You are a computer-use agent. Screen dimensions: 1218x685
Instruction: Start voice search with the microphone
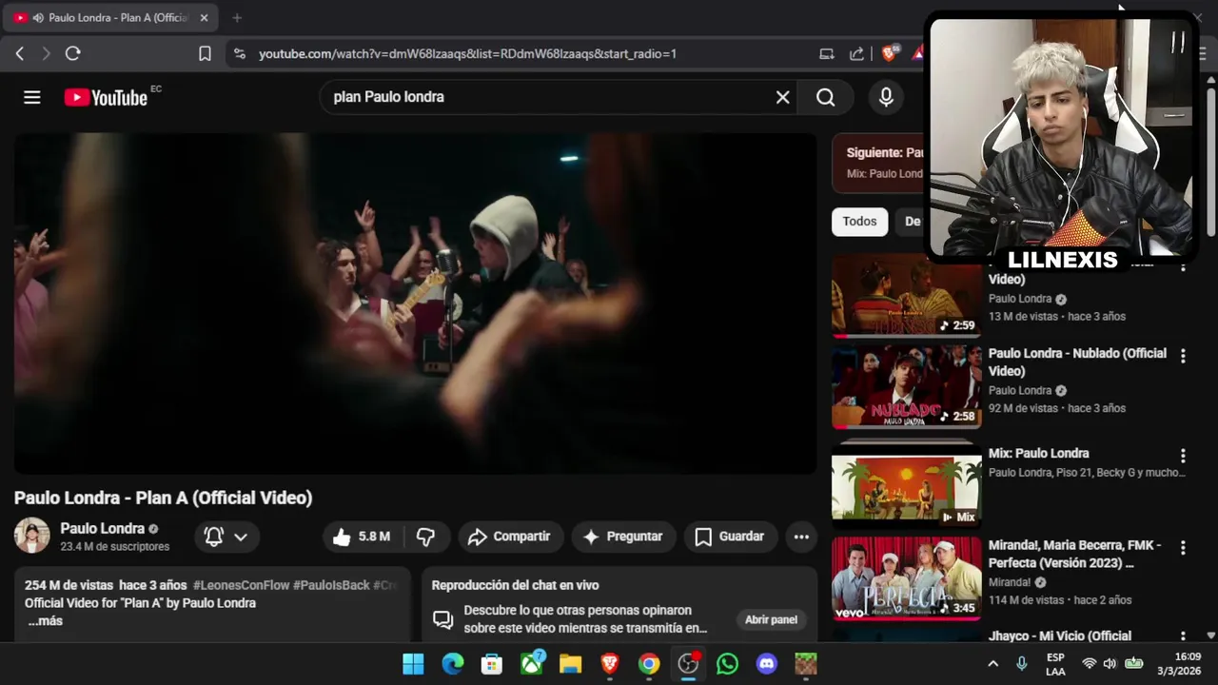[886, 97]
